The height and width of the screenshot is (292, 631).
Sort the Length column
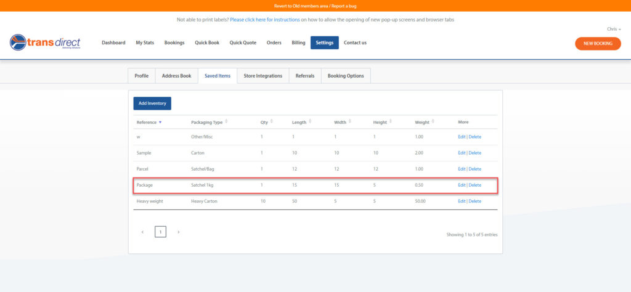pos(310,122)
